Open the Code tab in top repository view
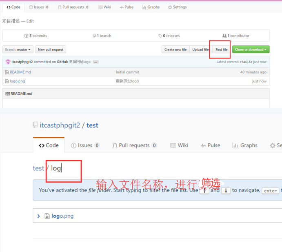Viewport: 282px width, 252px height. point(13,7)
